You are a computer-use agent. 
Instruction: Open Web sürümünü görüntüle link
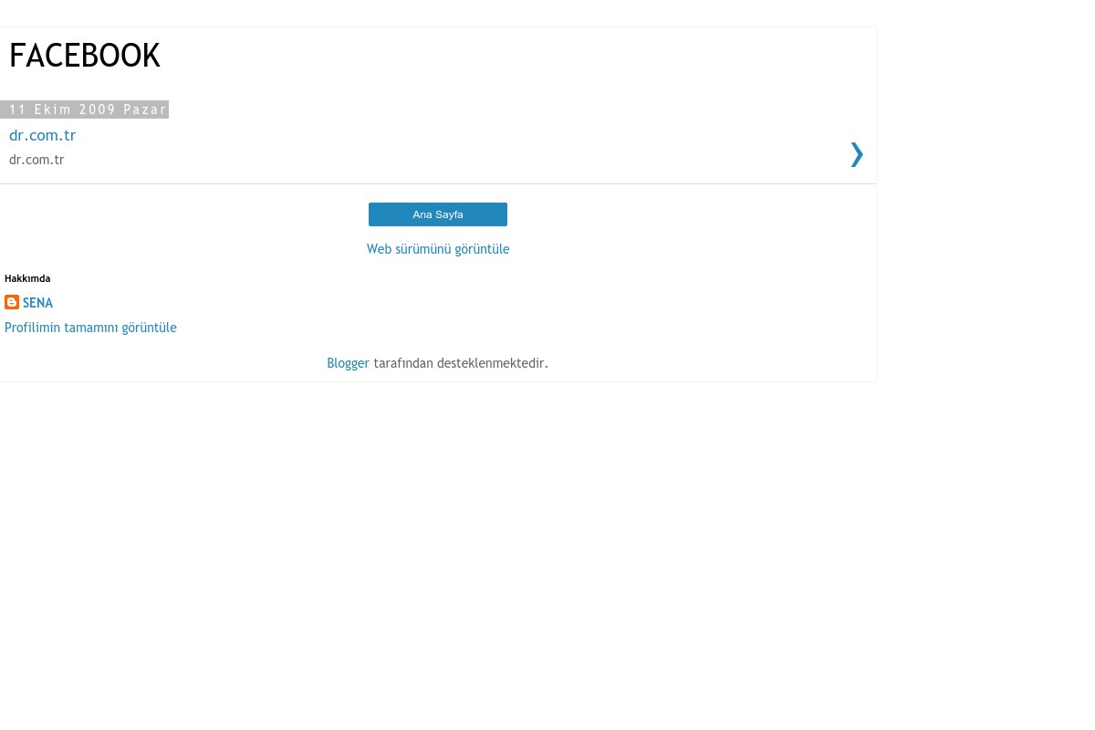click(x=438, y=249)
